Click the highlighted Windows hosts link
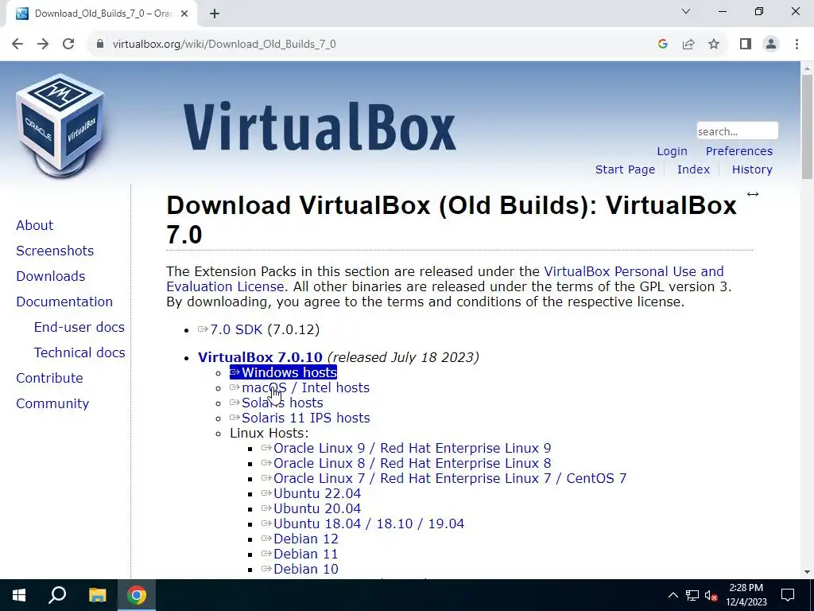Screen dimensions: 814x611 (x=284, y=372)
